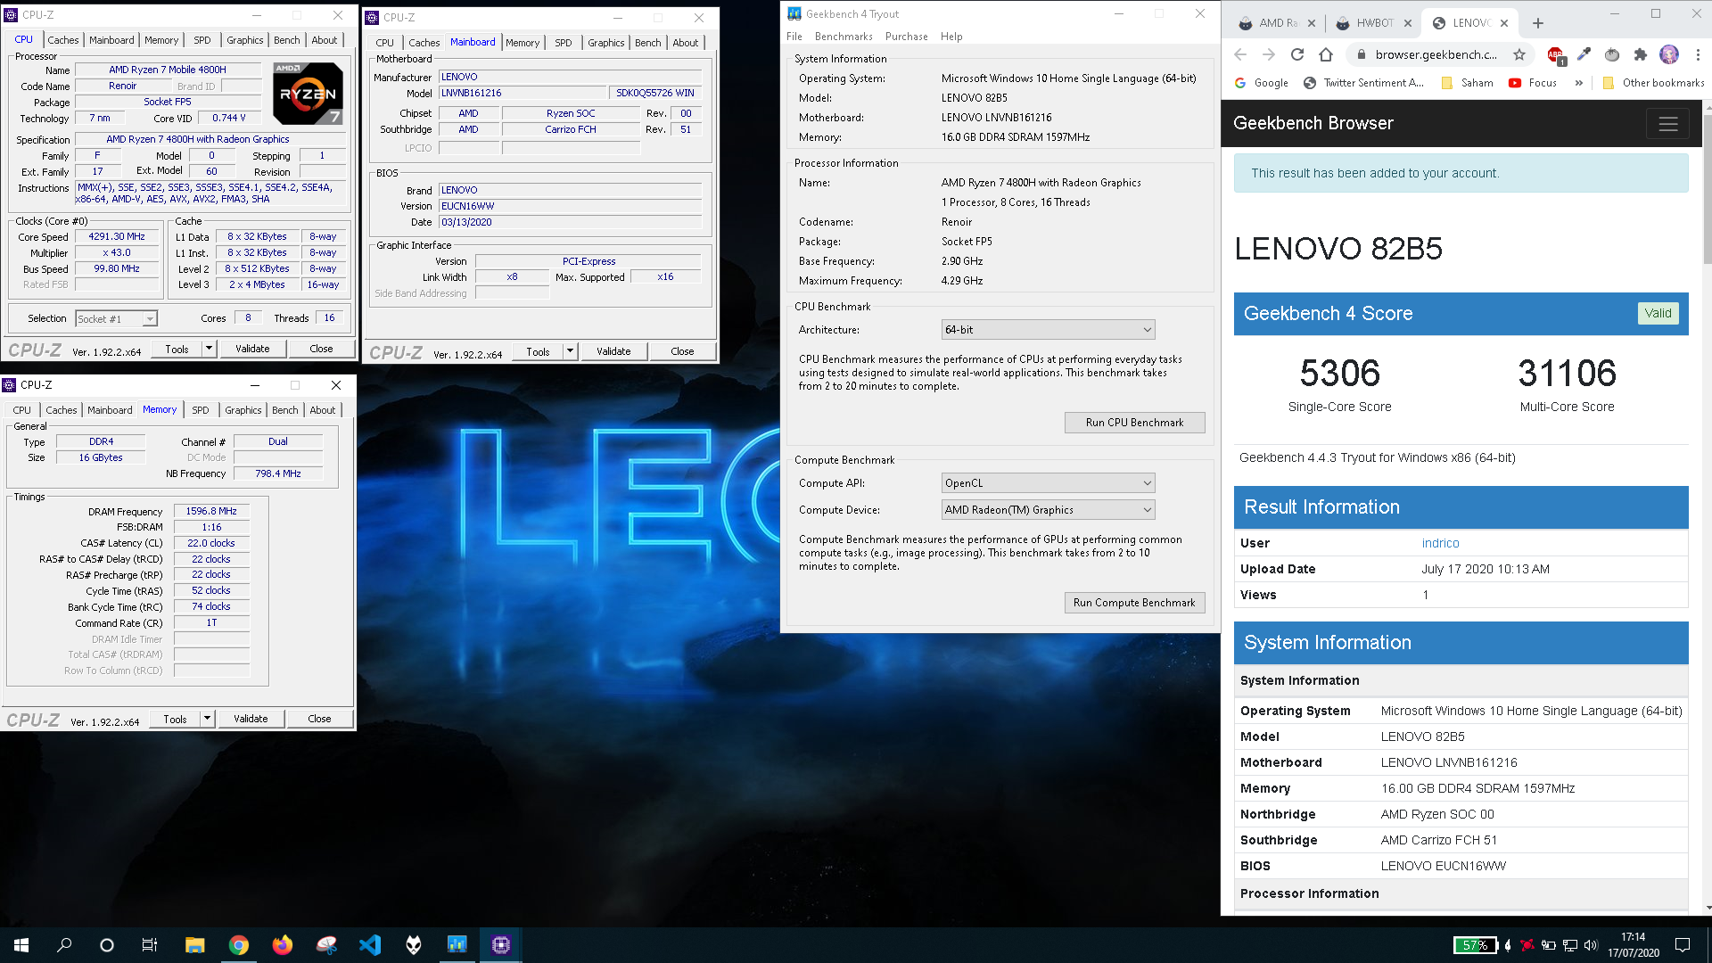Open the Chrome profile avatar
Viewport: 1712px width, 963px height.
coord(1669,54)
